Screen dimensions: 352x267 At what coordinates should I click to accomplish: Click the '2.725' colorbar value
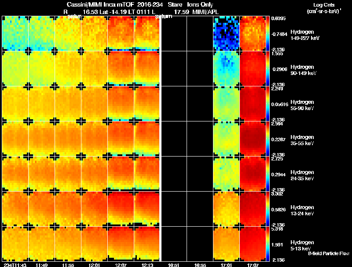pyautogui.click(x=278, y=159)
